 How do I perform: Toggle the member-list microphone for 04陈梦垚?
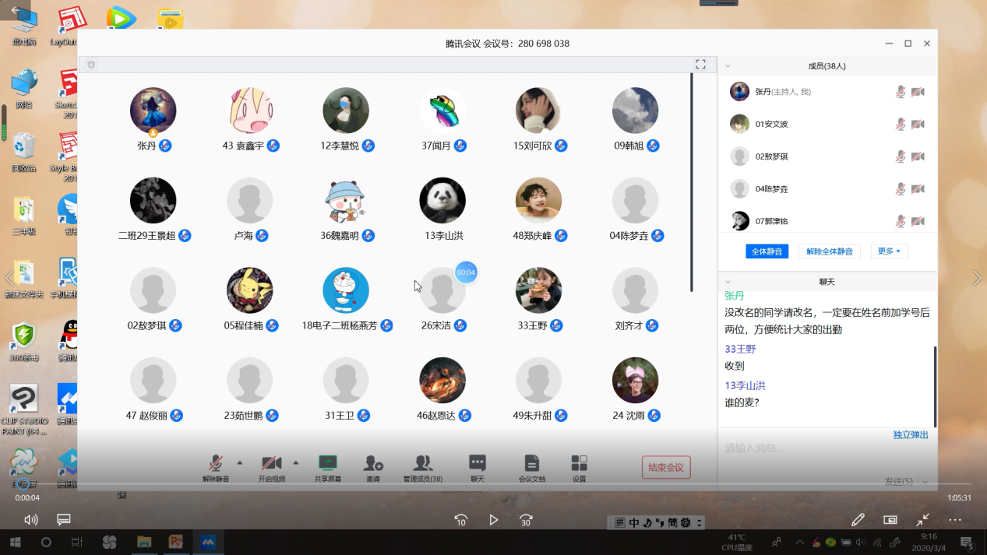click(x=901, y=189)
